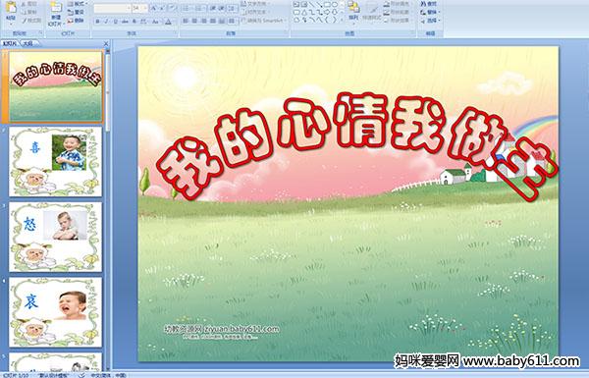Viewport: 589px width, 378px height.
Task: Toggle Italic formatting
Action: (x=106, y=22)
